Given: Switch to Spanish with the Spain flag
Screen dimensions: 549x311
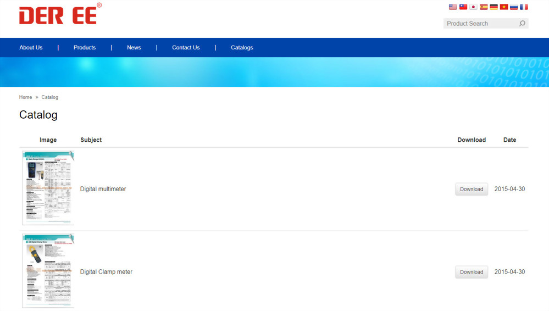Looking at the screenshot, I should tap(484, 7).
